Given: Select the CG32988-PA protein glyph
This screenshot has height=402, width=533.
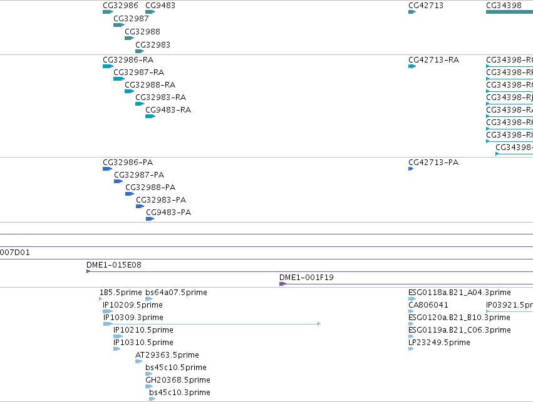Looking at the screenshot, I should (130, 194).
